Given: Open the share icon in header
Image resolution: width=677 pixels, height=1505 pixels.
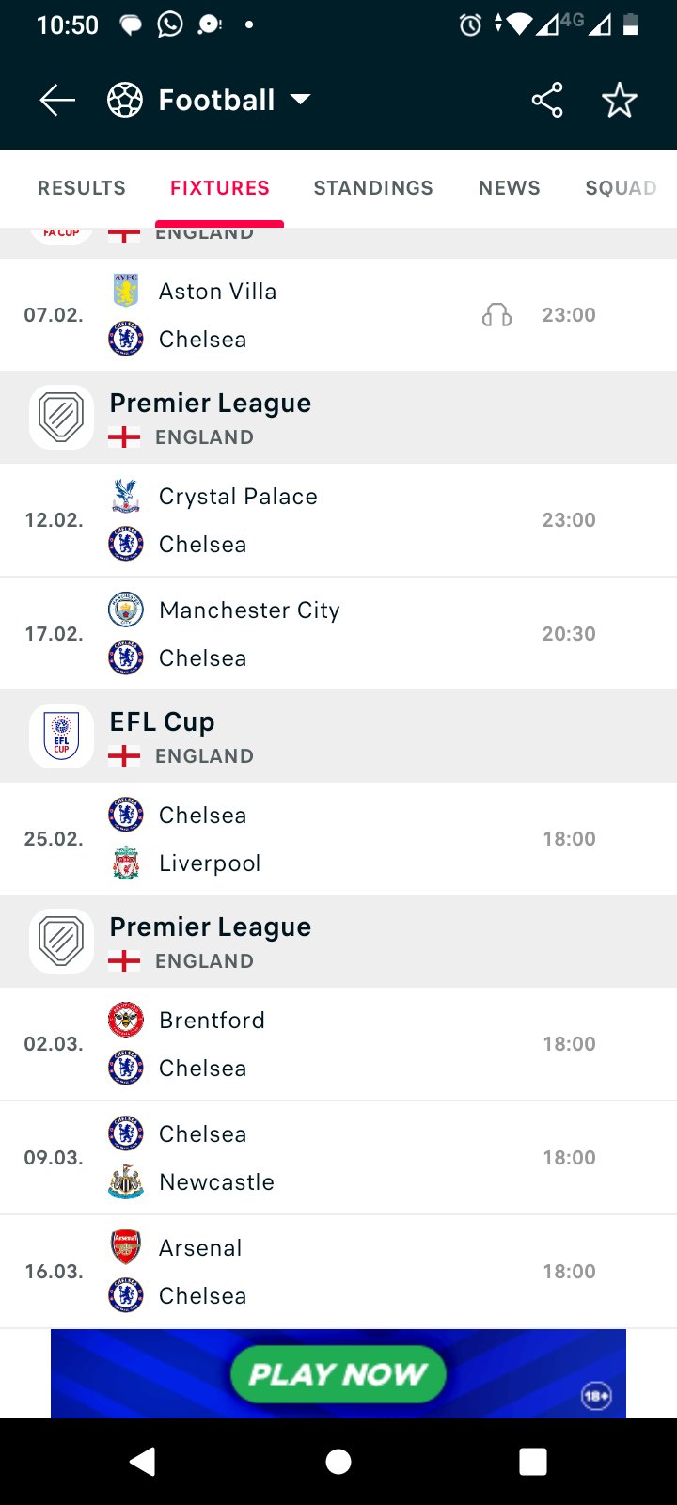Looking at the screenshot, I should [x=547, y=100].
